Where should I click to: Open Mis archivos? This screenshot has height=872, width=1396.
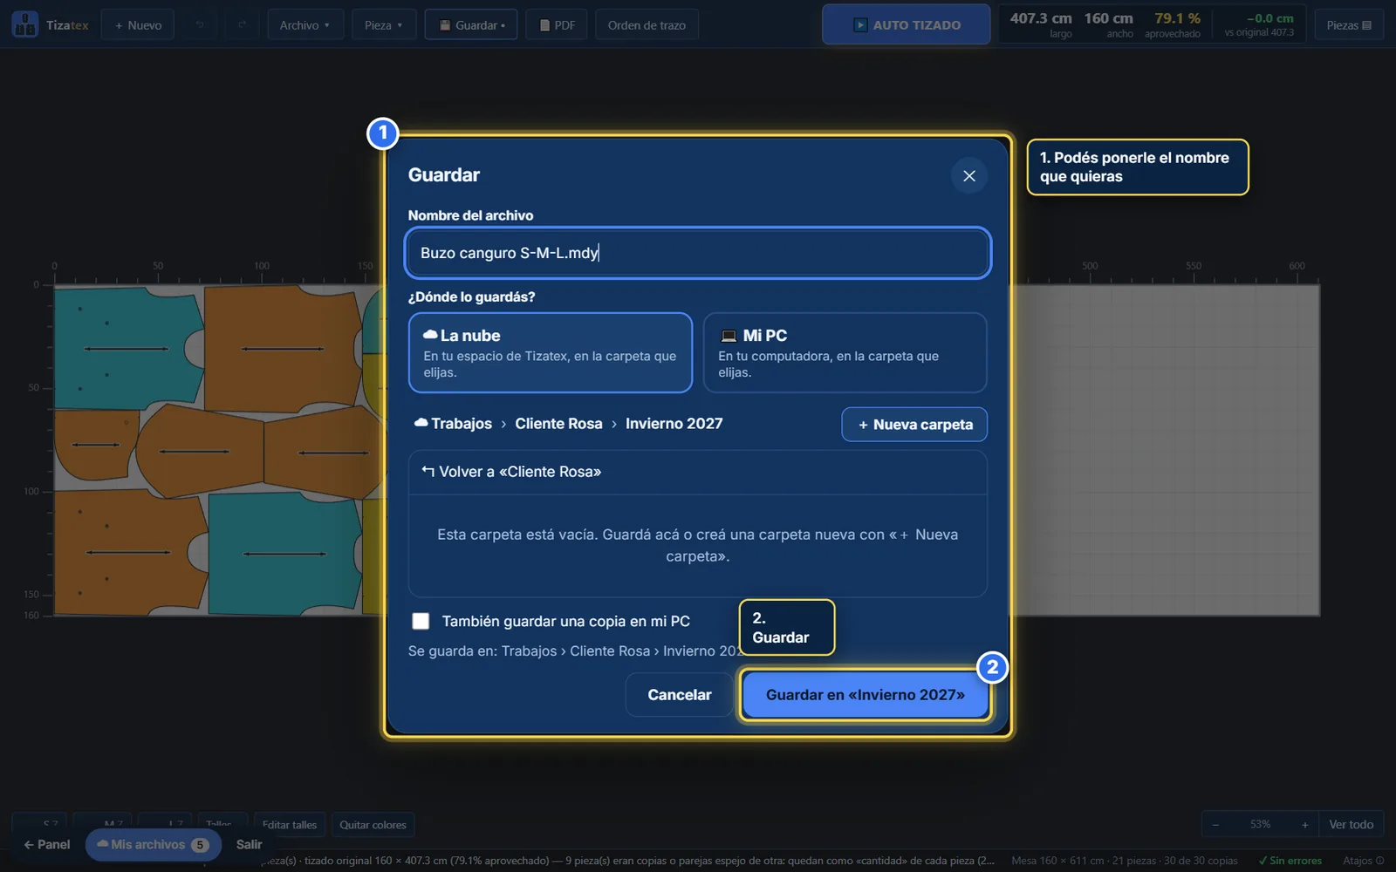pyautogui.click(x=153, y=844)
